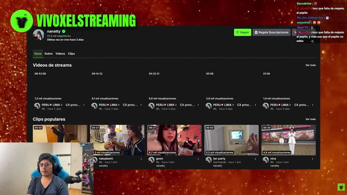Open the 05:25:31 stream video thumbnail

(174, 86)
